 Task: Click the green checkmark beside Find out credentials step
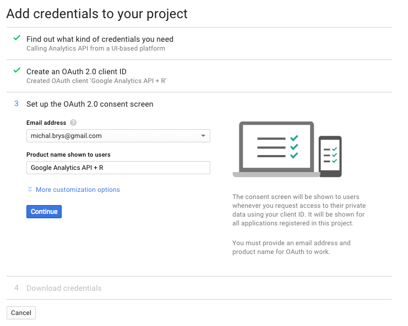(17, 38)
